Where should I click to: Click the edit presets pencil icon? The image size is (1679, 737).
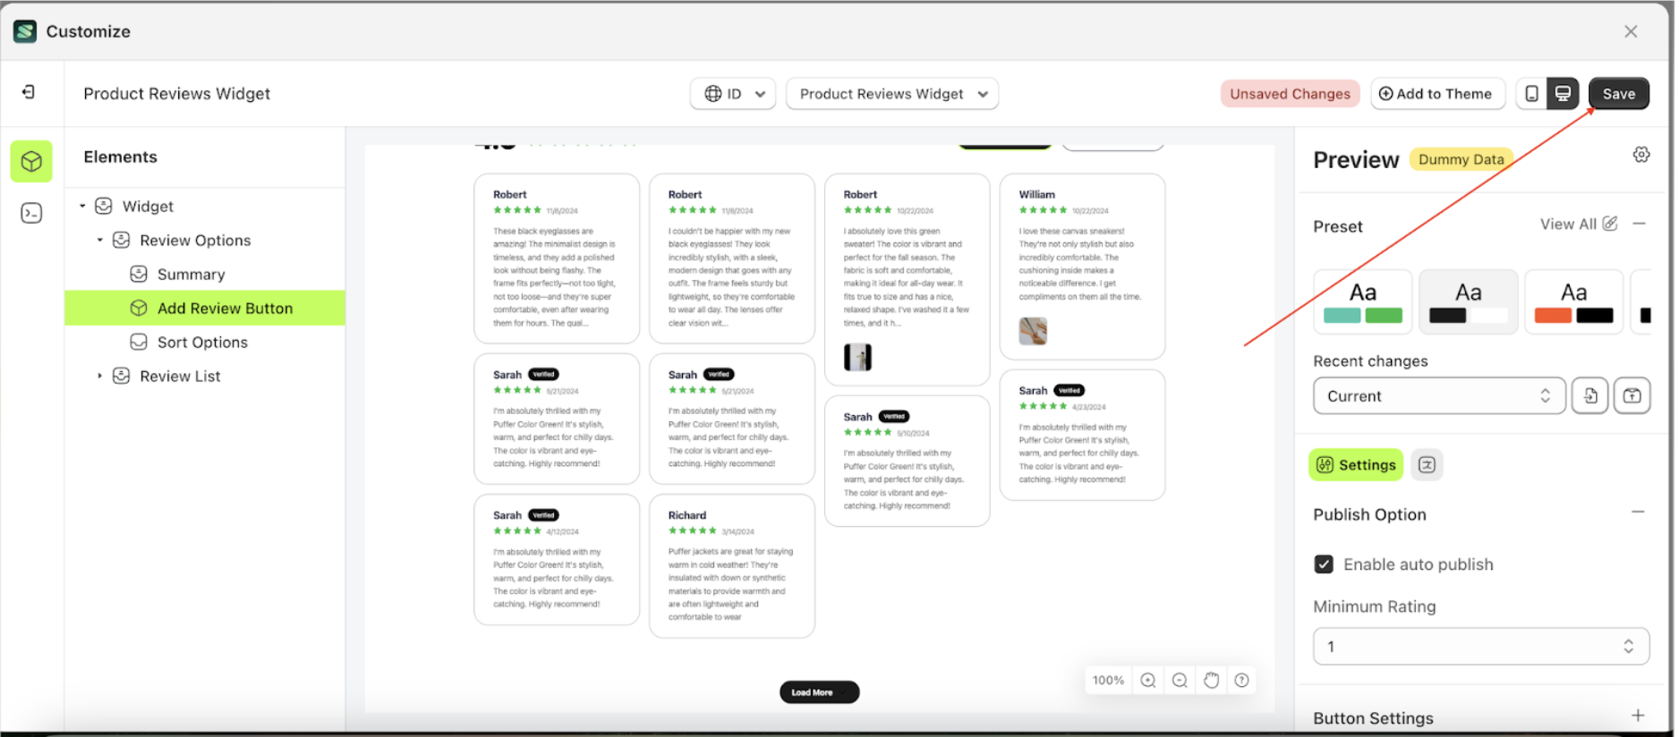[1610, 224]
